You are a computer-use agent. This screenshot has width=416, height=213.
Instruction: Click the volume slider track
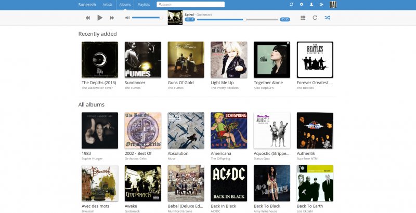pyautogui.click(x=147, y=18)
